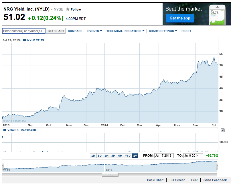
Task: Select the 1M time range
Action: (x=106, y=156)
